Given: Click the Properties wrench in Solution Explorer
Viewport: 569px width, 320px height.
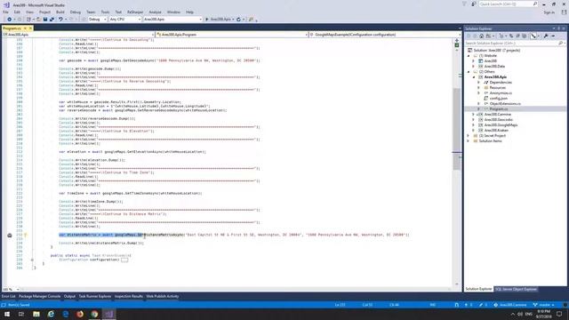Looking at the screenshot, I should (x=546, y=36).
